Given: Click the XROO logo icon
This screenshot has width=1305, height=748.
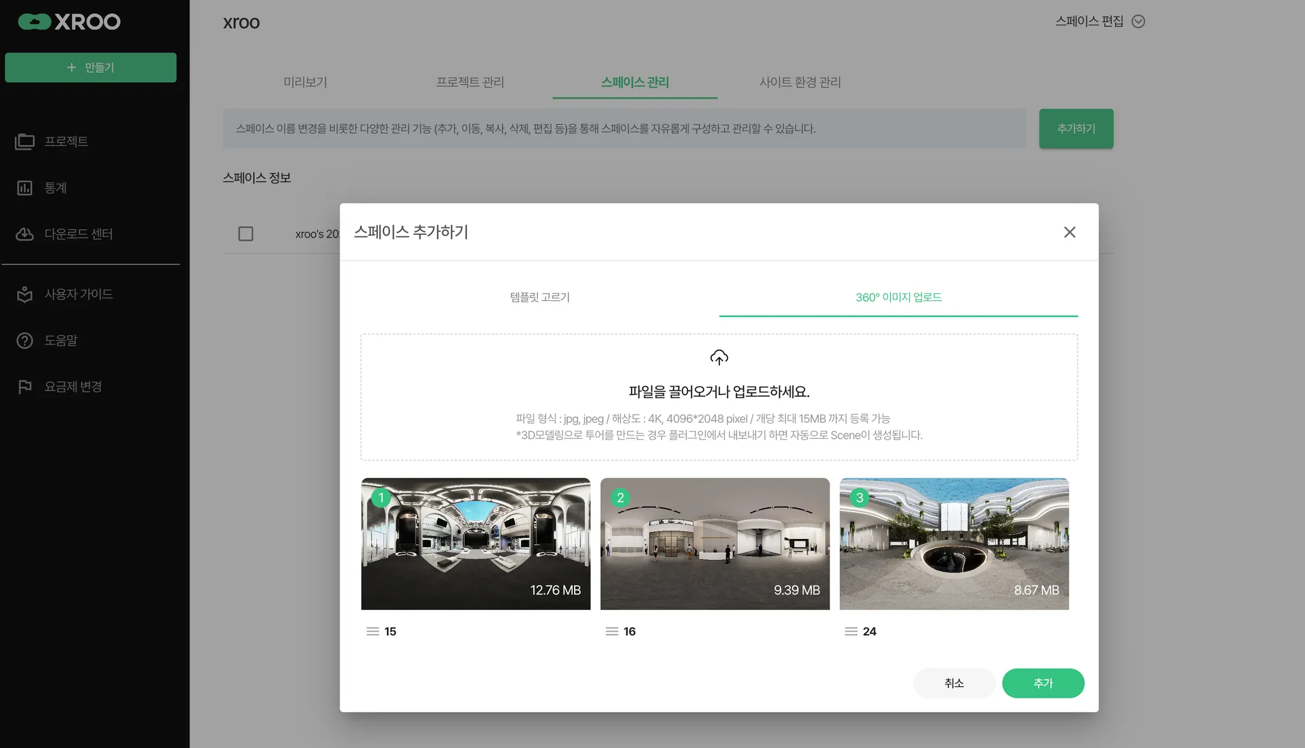Looking at the screenshot, I should click(x=34, y=22).
